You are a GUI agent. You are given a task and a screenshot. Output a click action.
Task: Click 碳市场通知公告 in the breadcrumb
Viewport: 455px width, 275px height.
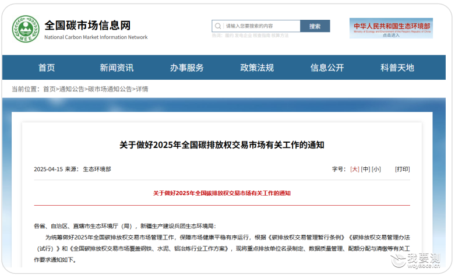pyautogui.click(x=110, y=89)
